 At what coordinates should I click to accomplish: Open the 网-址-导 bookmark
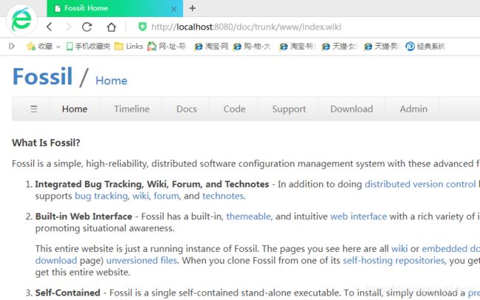click(167, 47)
